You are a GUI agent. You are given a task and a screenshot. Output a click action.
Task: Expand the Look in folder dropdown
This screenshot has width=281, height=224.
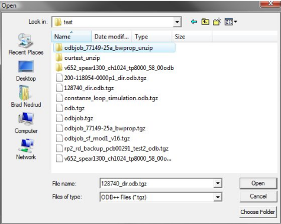[177, 22]
